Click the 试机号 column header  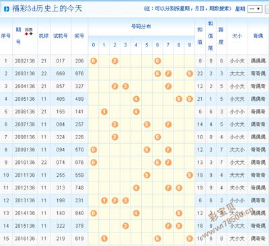pos(61,36)
